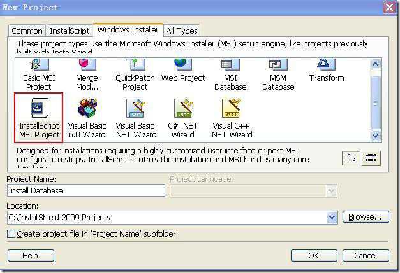The height and width of the screenshot is (273, 400).
Task: Choose the Visual Basic 6.0 Wizard icon
Action: pyautogui.click(x=87, y=108)
